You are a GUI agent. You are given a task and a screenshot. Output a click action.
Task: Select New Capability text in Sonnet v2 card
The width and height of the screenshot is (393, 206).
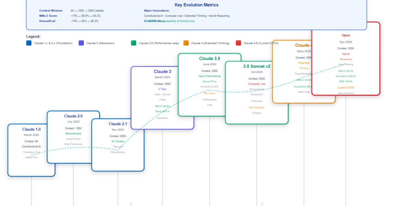coord(257,108)
